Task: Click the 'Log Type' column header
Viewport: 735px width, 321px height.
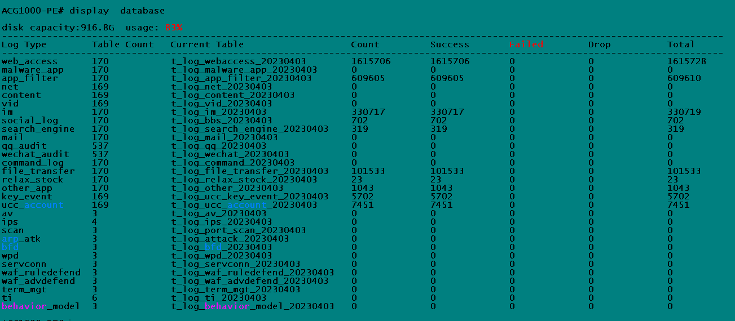Action: pos(24,44)
